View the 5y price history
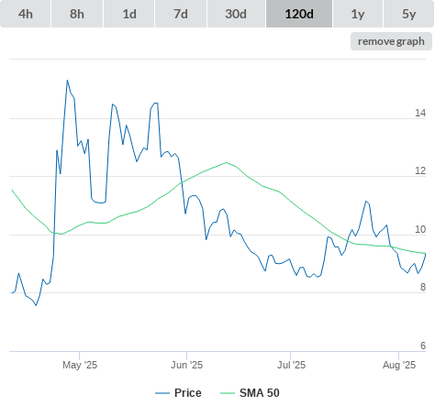The image size is (435, 417). [408, 14]
